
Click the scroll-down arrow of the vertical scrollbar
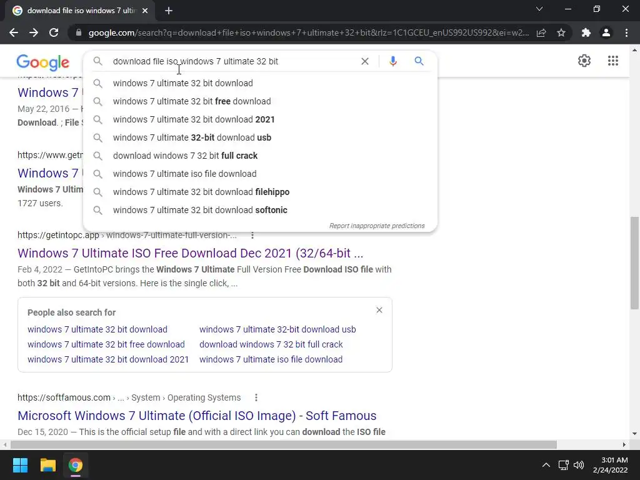pos(634,434)
